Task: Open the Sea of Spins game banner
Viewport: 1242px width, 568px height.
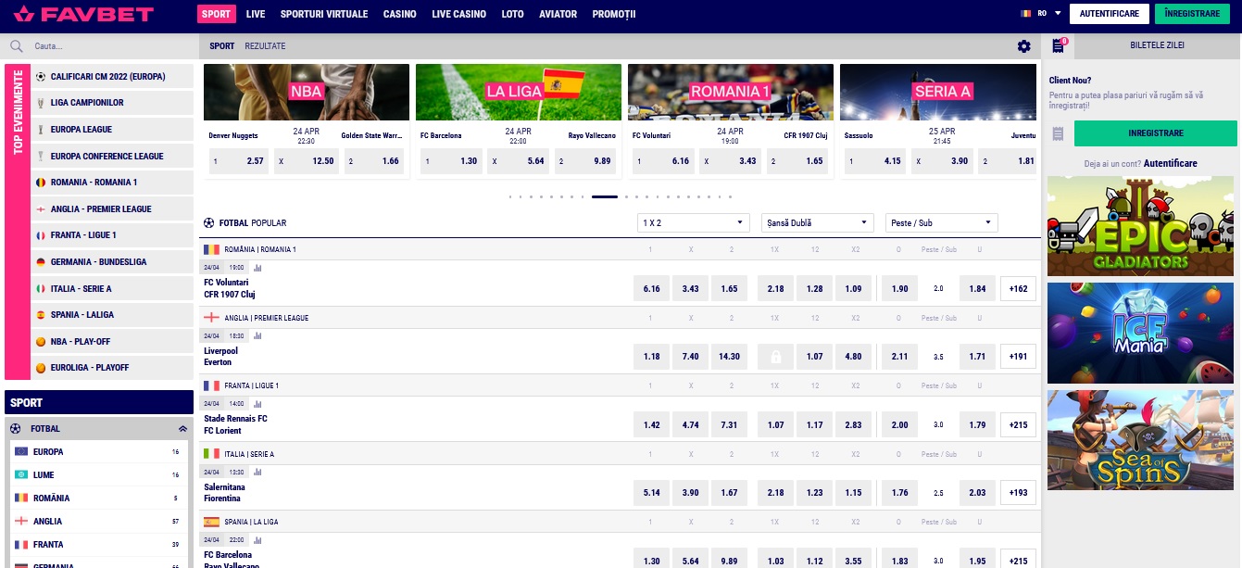Action: (1141, 440)
